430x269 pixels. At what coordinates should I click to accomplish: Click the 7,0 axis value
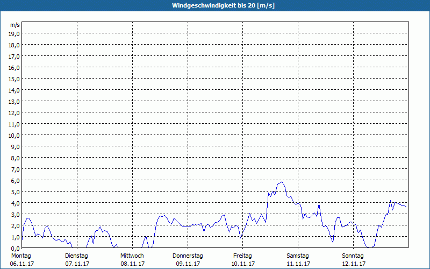[x=16, y=169]
